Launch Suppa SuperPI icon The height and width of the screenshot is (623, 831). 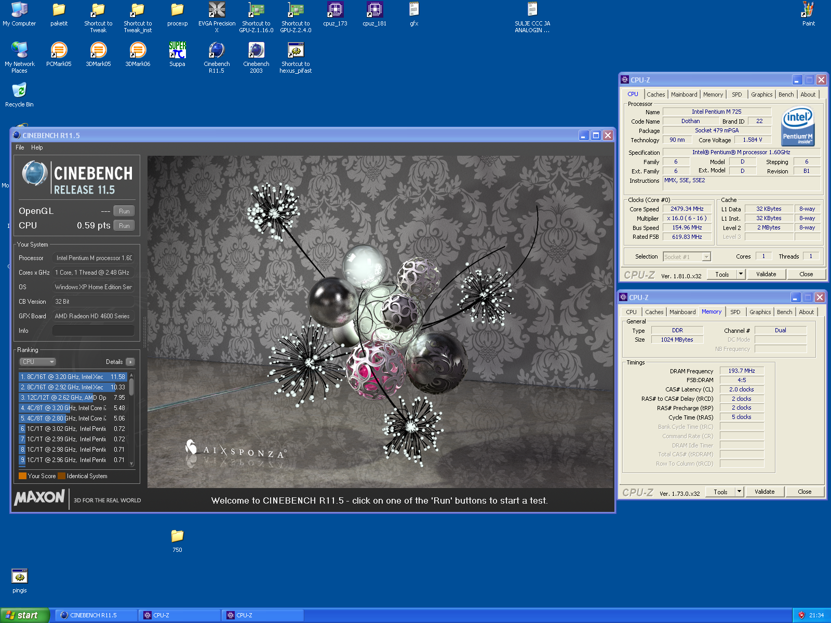(x=177, y=55)
